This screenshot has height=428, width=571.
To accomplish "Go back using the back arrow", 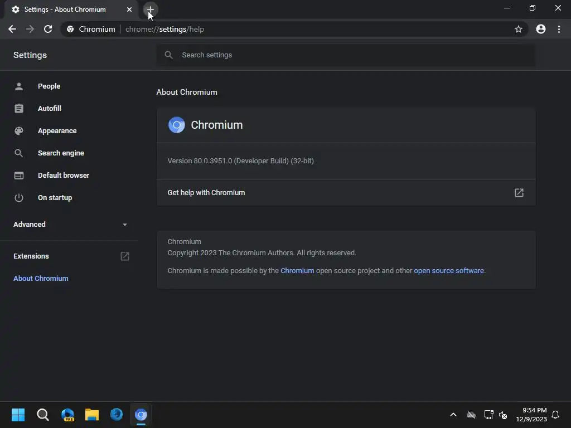I will (x=12, y=29).
